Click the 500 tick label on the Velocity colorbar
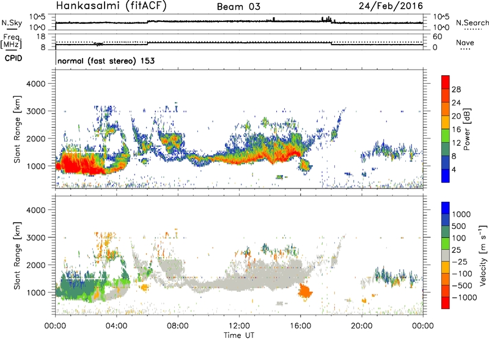Viewport: 489px width, 339px height. click(x=459, y=226)
